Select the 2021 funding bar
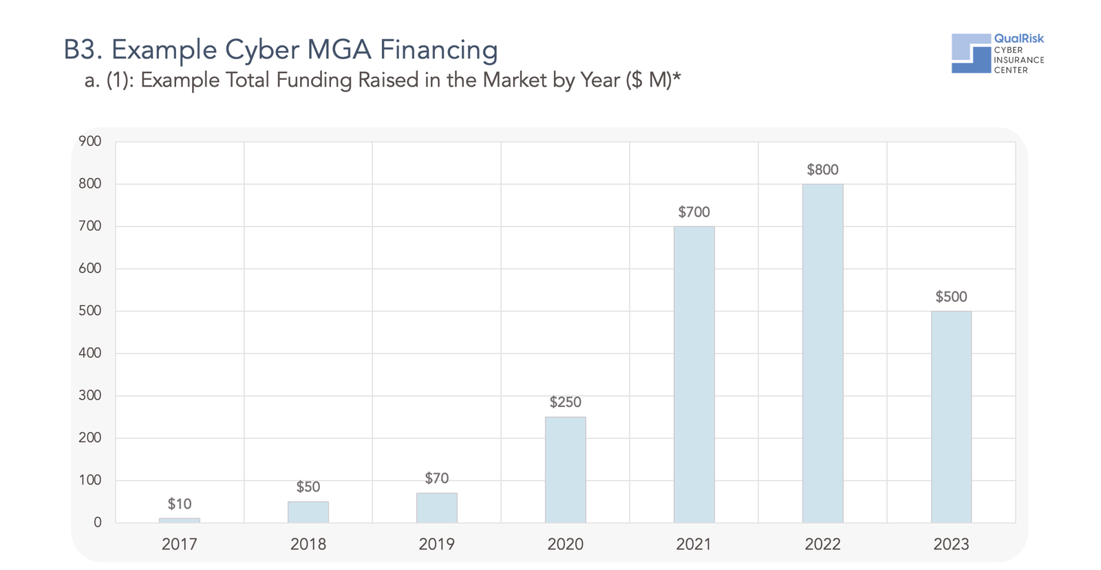This screenshot has height=570, width=1101. click(x=694, y=375)
